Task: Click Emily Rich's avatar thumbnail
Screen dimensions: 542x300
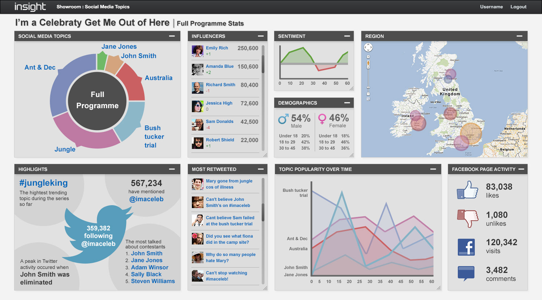Action: point(198,51)
